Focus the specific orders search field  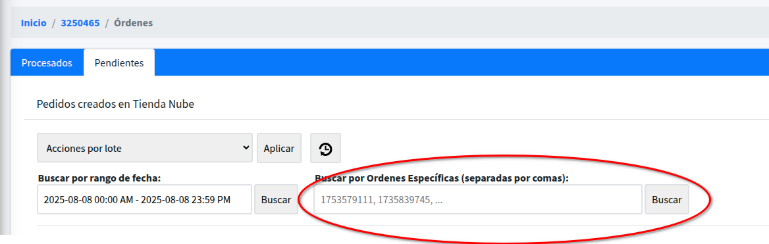point(478,199)
